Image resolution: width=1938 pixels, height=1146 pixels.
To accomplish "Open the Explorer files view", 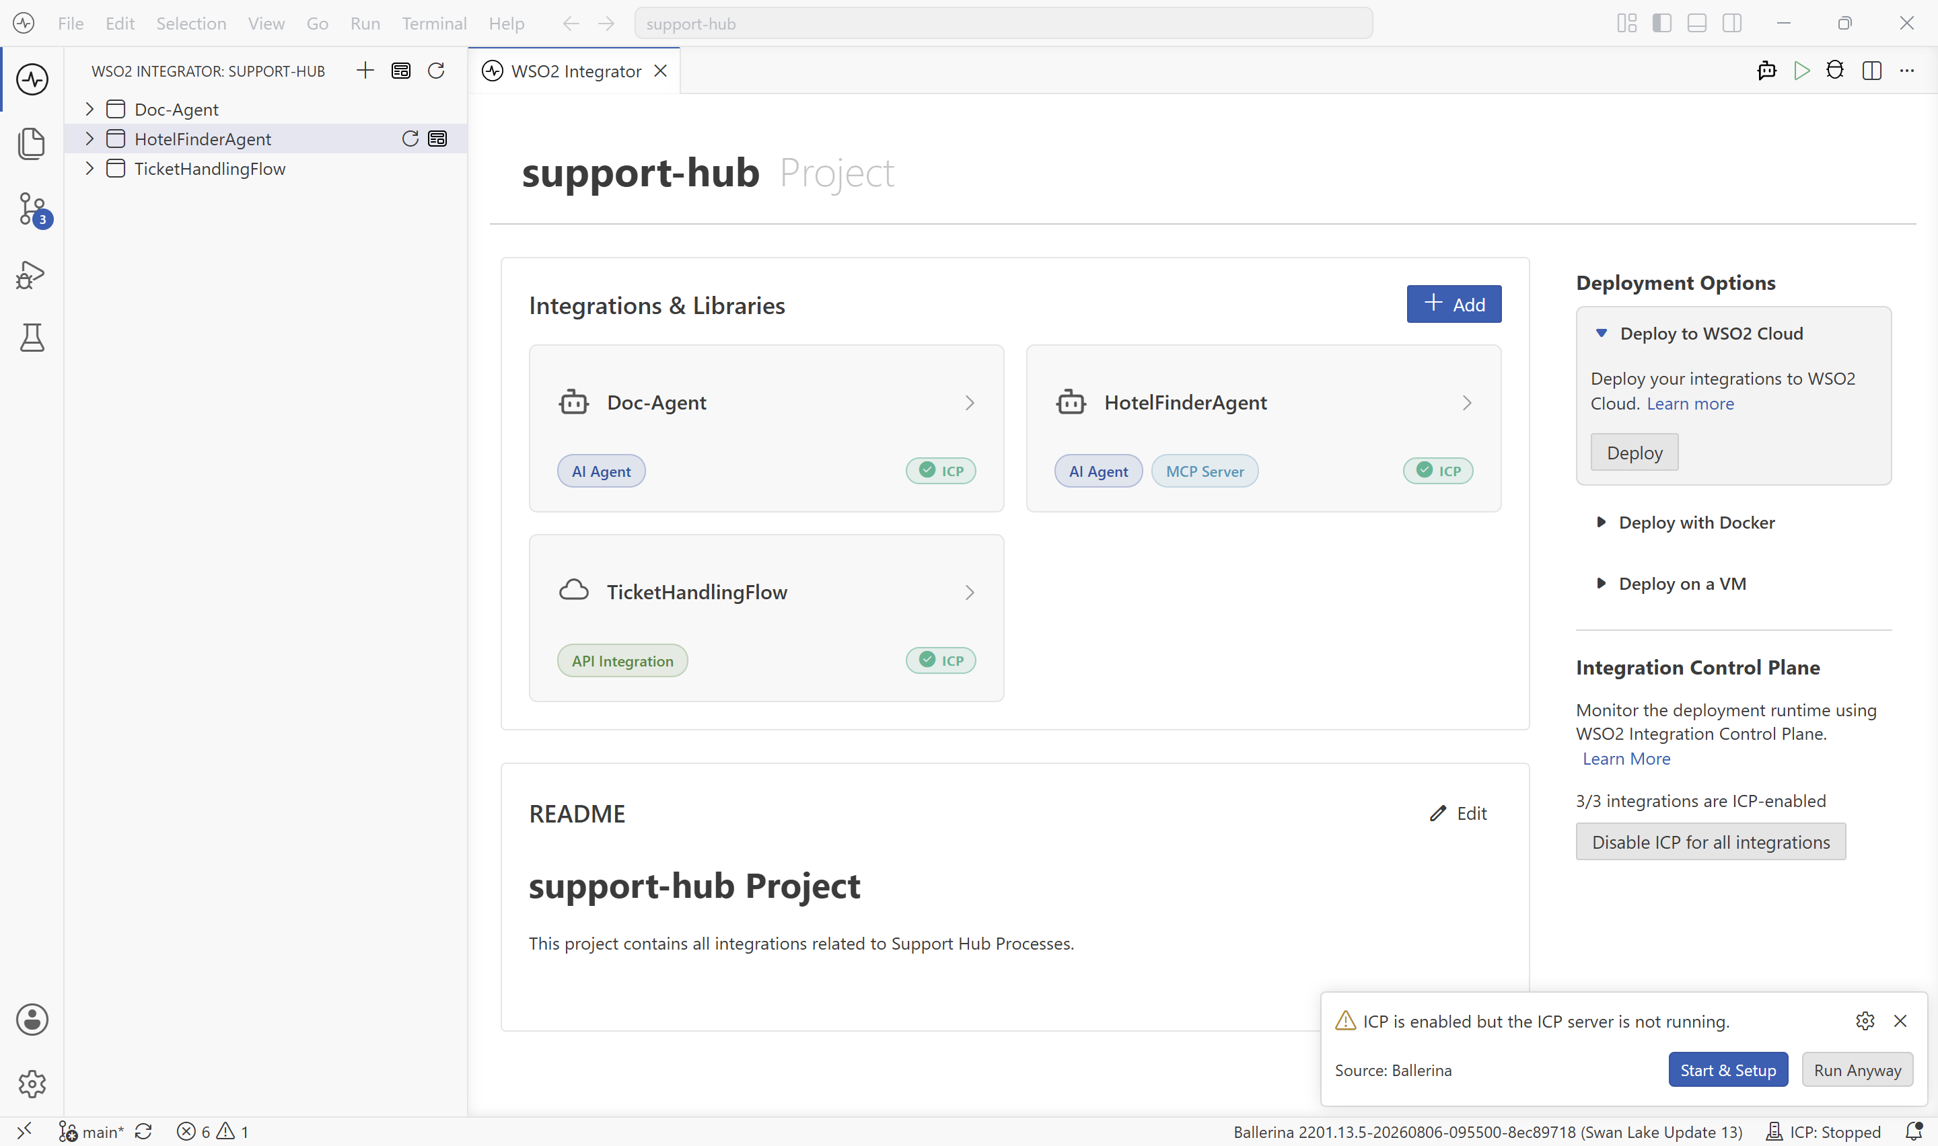I will (x=32, y=144).
